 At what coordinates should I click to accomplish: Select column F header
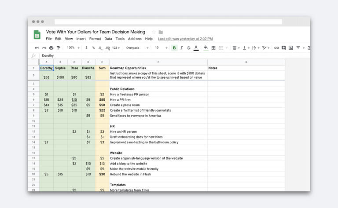[x=158, y=62]
